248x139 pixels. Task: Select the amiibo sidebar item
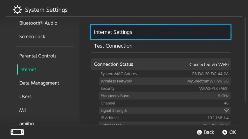[x=27, y=123]
